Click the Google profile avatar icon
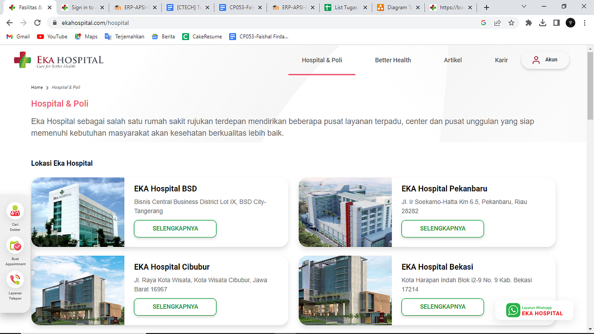 570,23
